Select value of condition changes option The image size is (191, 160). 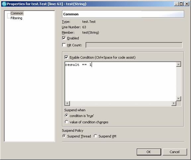pos(66,122)
